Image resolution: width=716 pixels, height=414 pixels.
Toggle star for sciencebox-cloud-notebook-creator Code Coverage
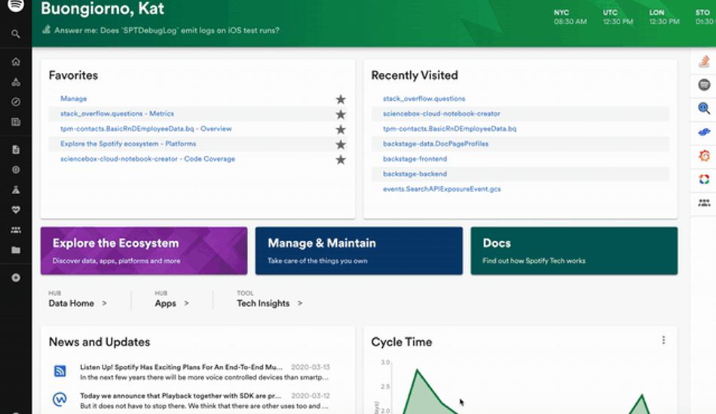(x=341, y=159)
